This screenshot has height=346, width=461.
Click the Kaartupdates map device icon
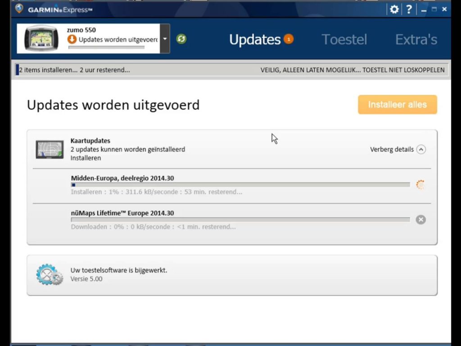point(50,150)
